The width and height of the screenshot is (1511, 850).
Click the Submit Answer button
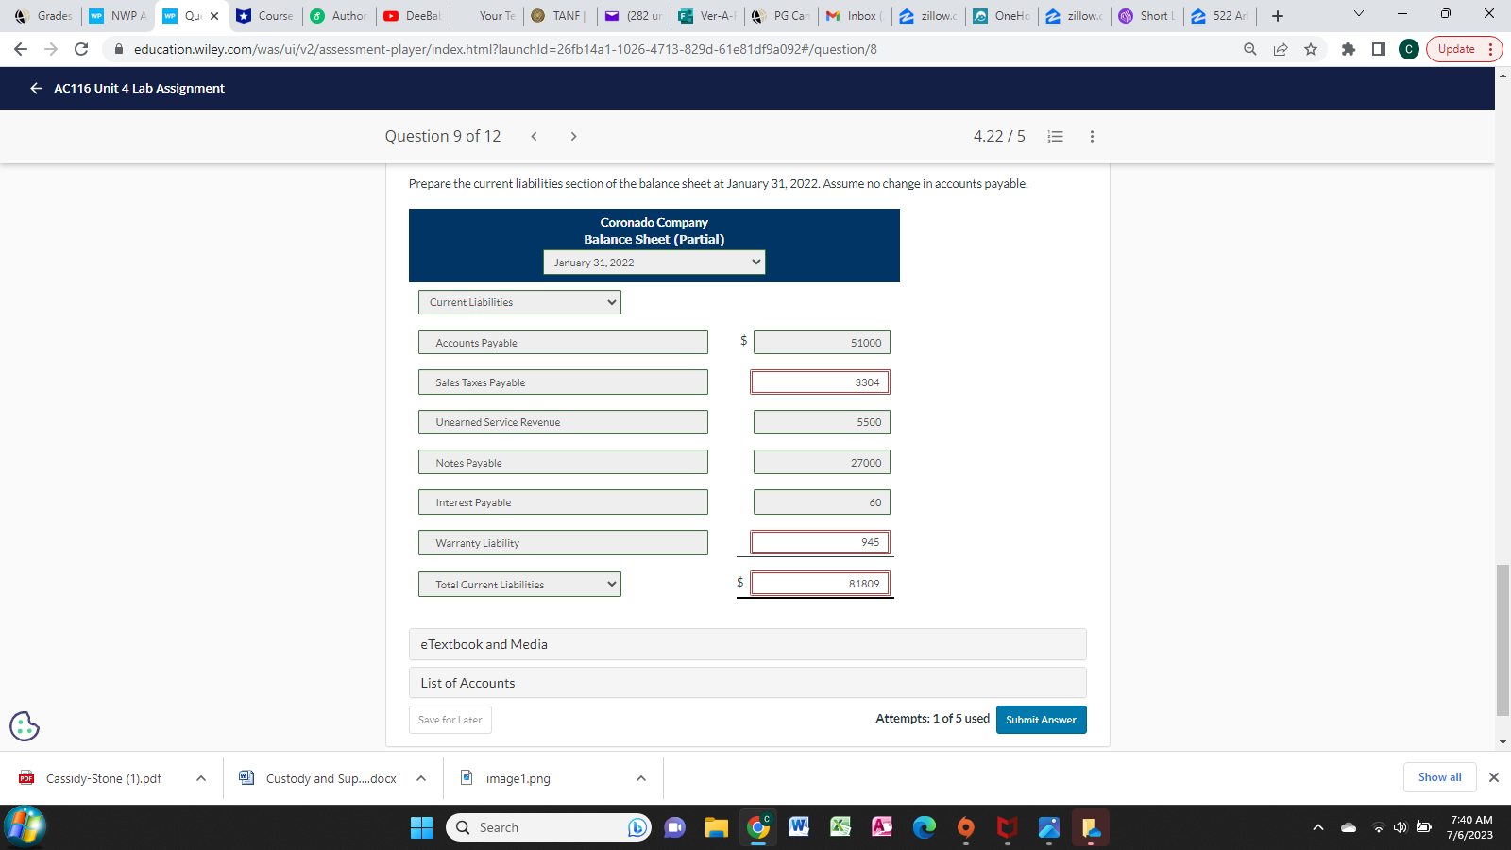(x=1041, y=720)
